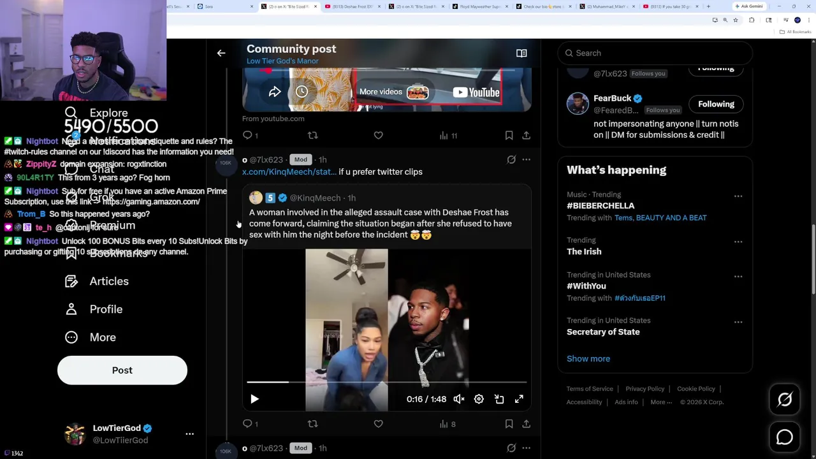Click the Ask Gemini button
This screenshot has height=459, width=816.
click(x=749, y=6)
